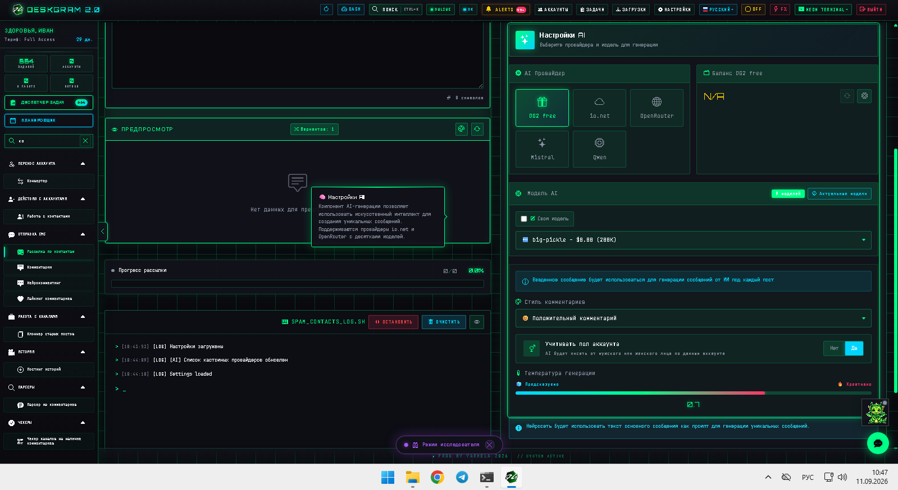
Task: Stop the log with Остановить button
Action: [x=393, y=322]
